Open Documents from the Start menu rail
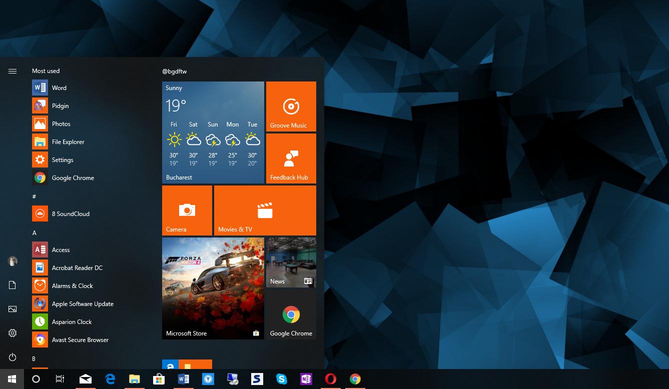 point(13,285)
